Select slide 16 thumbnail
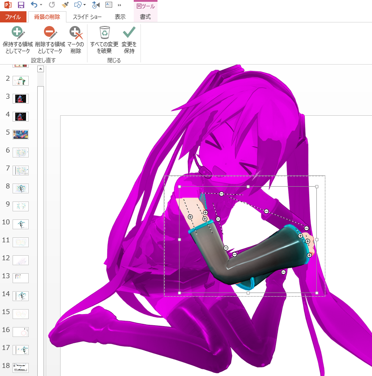Image resolution: width=372 pixels, height=376 pixels. [x=21, y=332]
